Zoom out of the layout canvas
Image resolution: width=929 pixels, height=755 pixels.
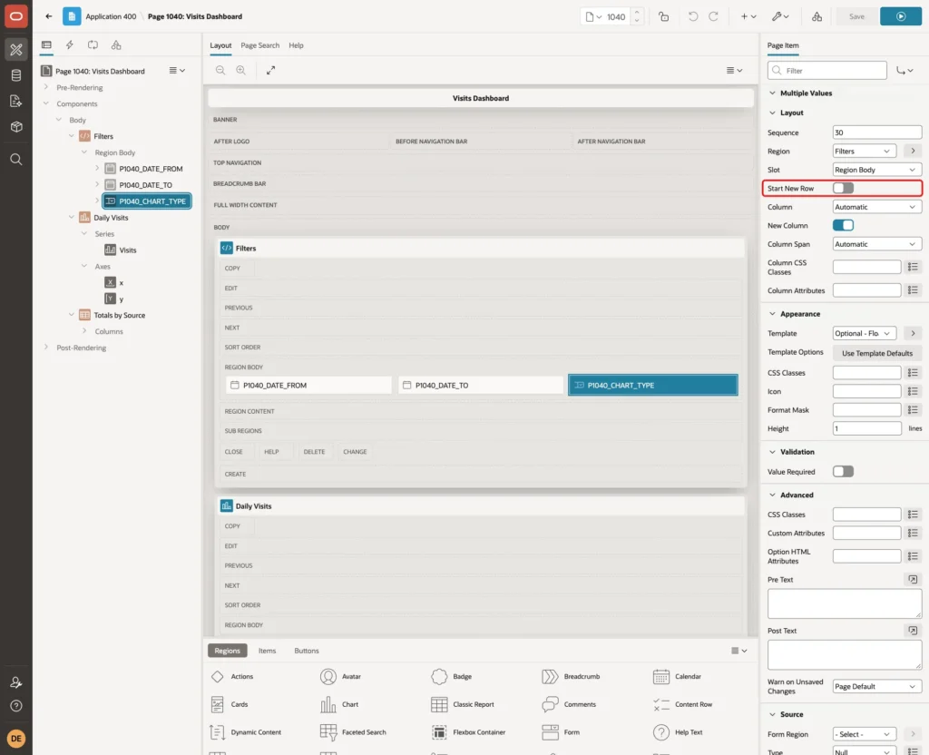[220, 70]
